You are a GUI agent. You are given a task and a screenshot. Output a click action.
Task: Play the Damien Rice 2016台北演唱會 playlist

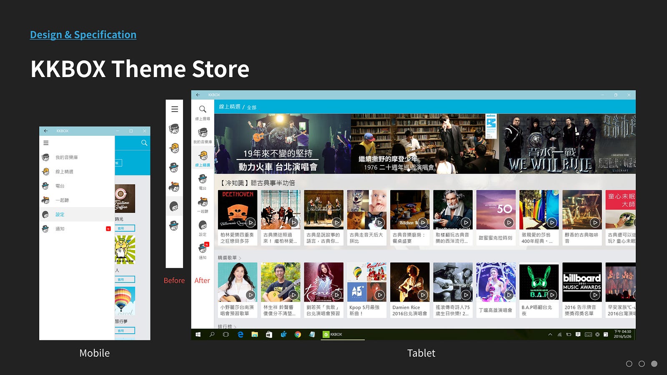point(423,295)
